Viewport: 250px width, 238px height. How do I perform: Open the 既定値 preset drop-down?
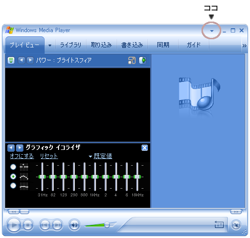(x=100, y=156)
